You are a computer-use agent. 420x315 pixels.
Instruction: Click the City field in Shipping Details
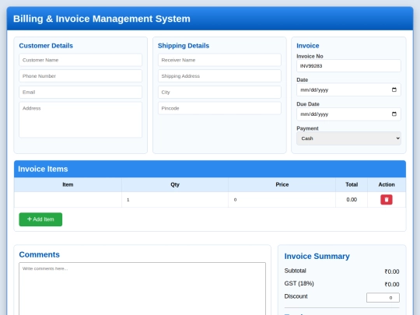[219, 92]
